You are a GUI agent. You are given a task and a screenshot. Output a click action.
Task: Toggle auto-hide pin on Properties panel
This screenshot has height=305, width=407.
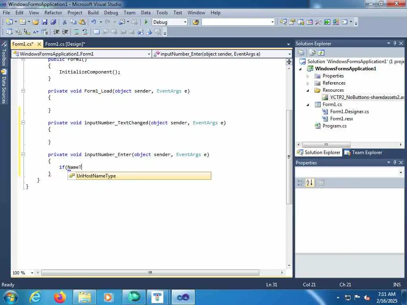pos(395,162)
